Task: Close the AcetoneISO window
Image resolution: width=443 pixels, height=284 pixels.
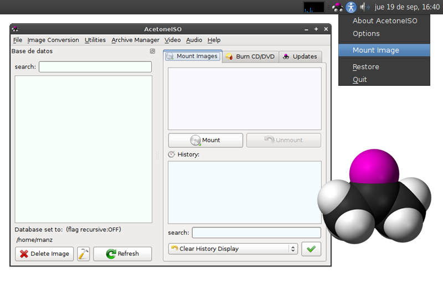Action: click(326, 29)
